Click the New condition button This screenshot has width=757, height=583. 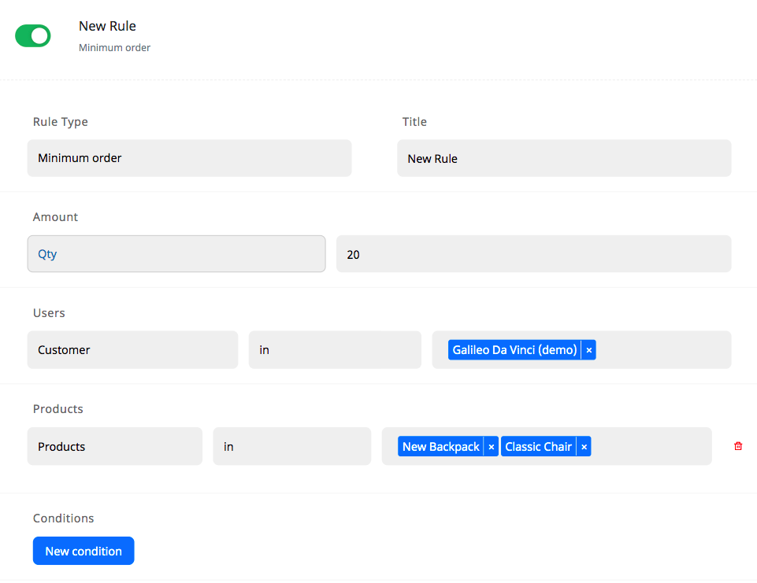[83, 551]
